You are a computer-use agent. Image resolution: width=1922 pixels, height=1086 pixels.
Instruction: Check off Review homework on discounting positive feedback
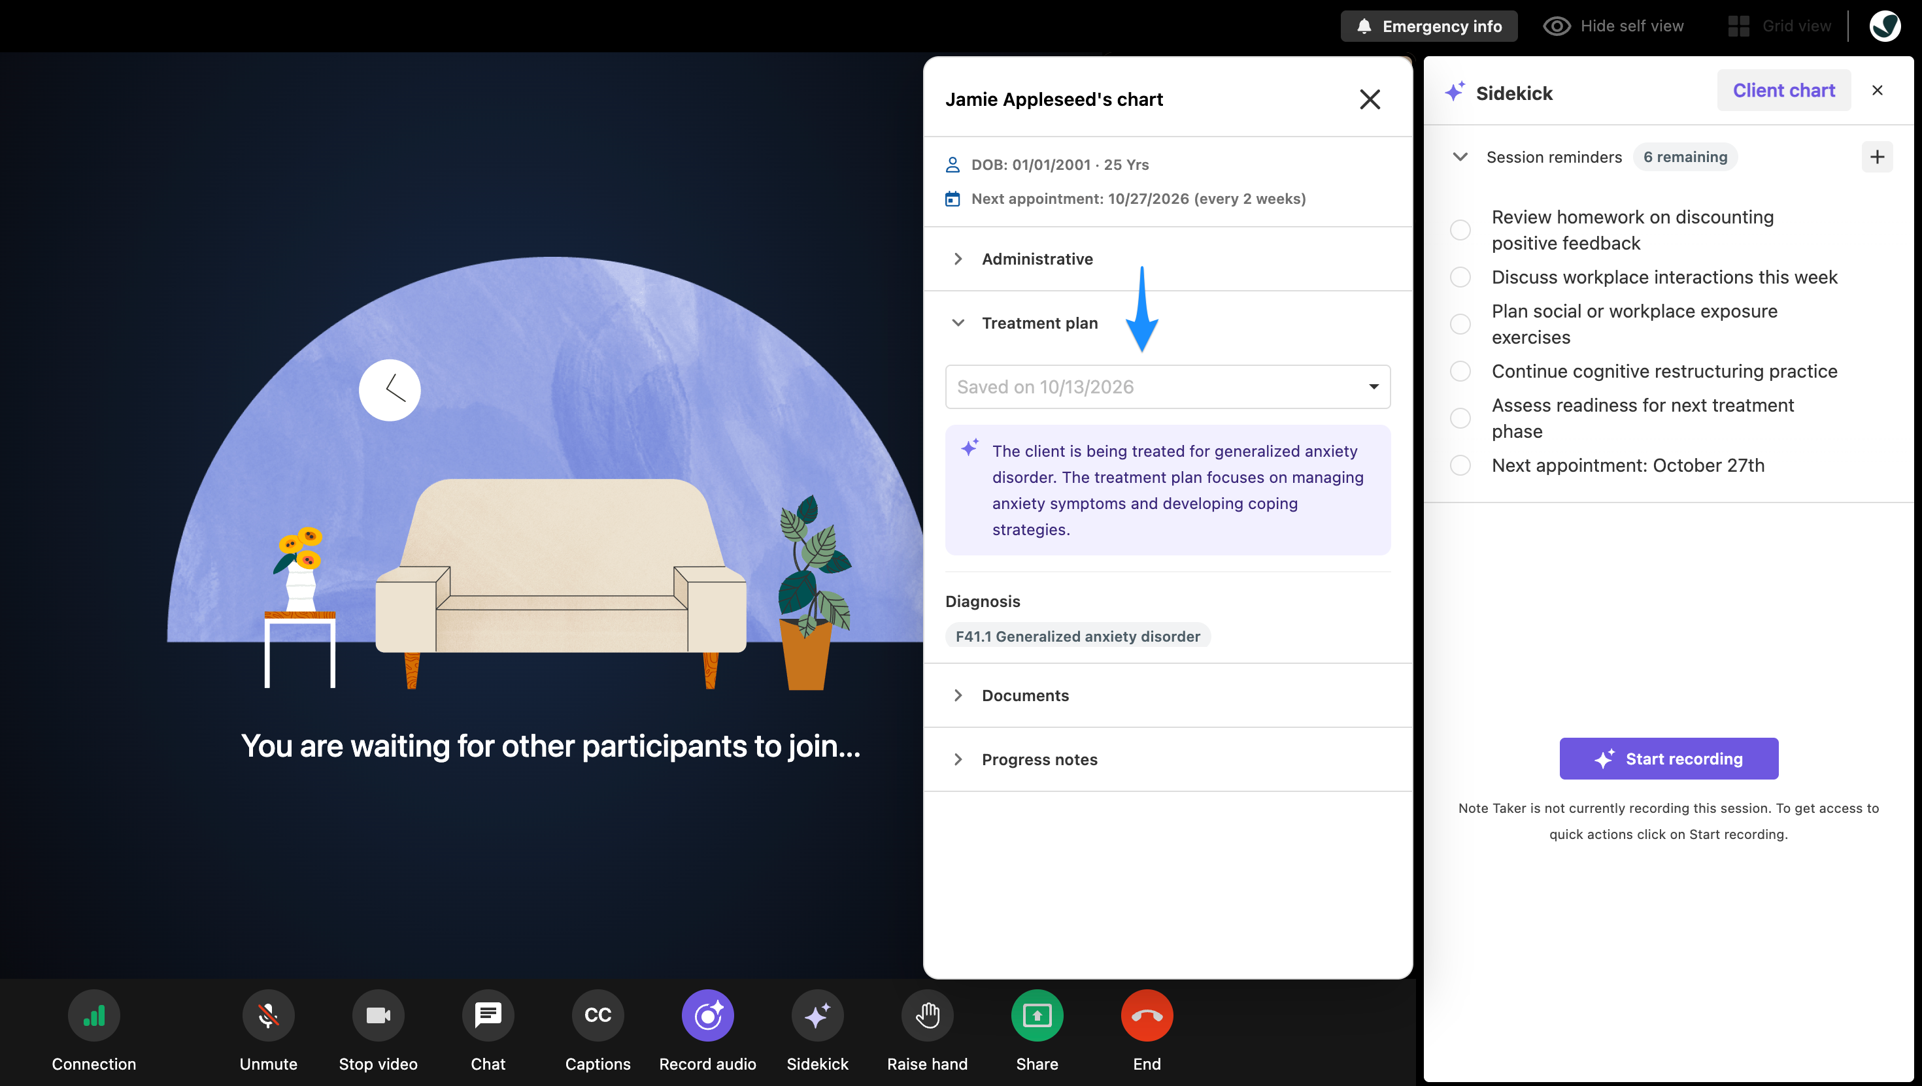point(1460,230)
